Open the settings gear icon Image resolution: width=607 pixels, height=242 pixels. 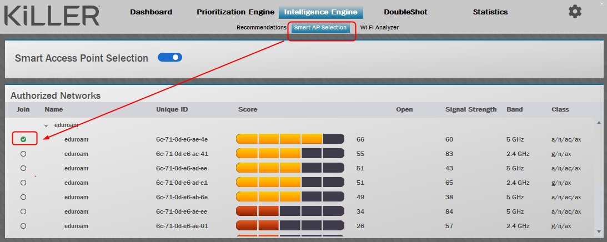575,12
